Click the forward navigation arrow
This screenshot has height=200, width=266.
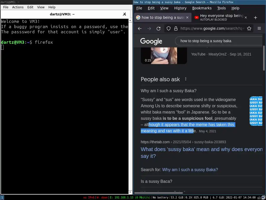[x=149, y=28]
